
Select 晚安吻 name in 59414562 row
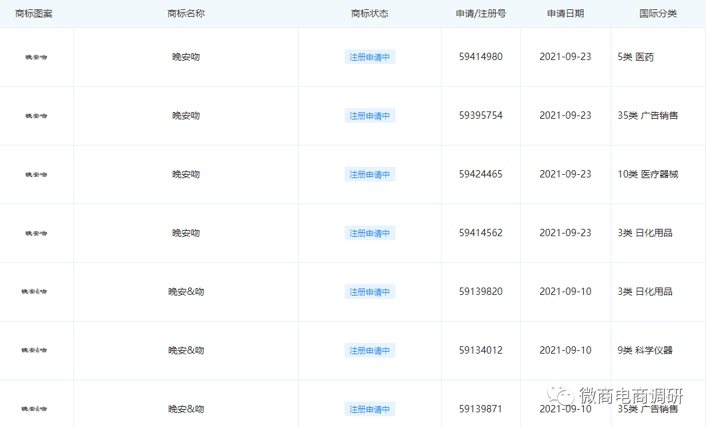point(186,233)
